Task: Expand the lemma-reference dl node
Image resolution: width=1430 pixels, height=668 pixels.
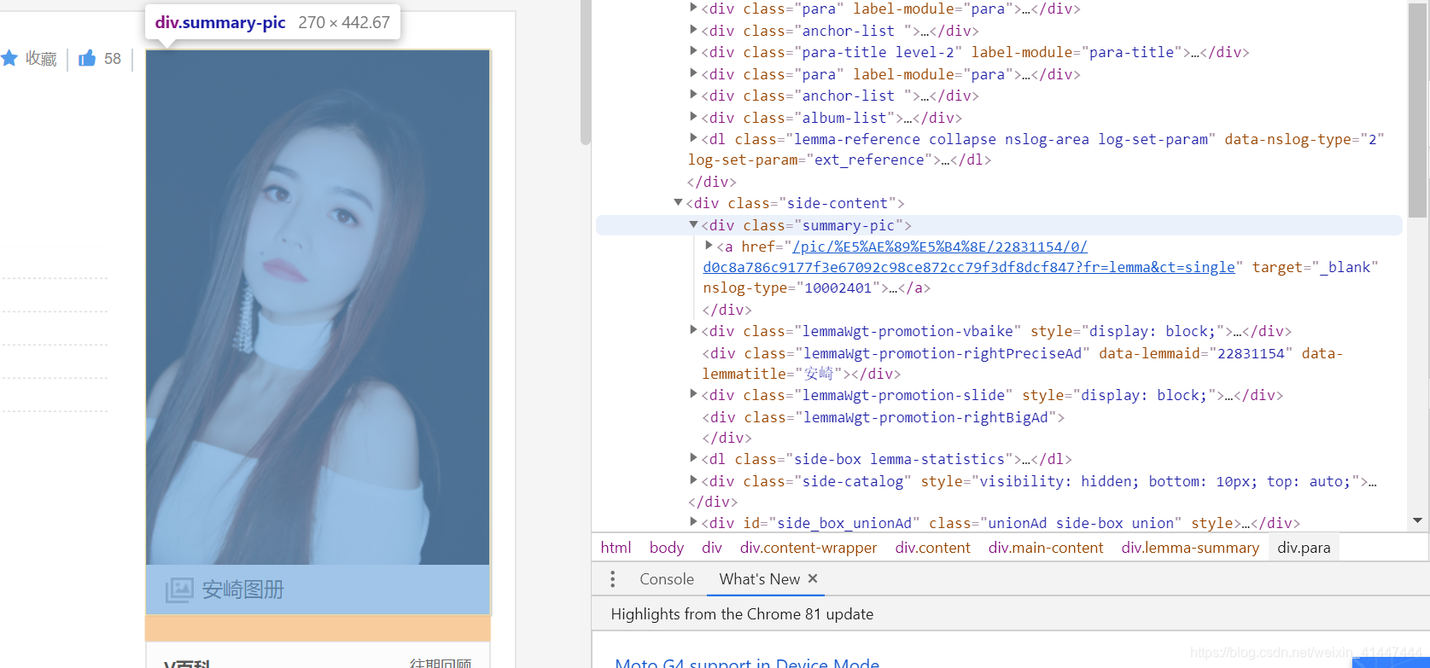Action: tap(693, 139)
